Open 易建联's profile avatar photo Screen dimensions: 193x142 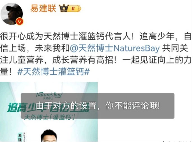(x=12, y=14)
